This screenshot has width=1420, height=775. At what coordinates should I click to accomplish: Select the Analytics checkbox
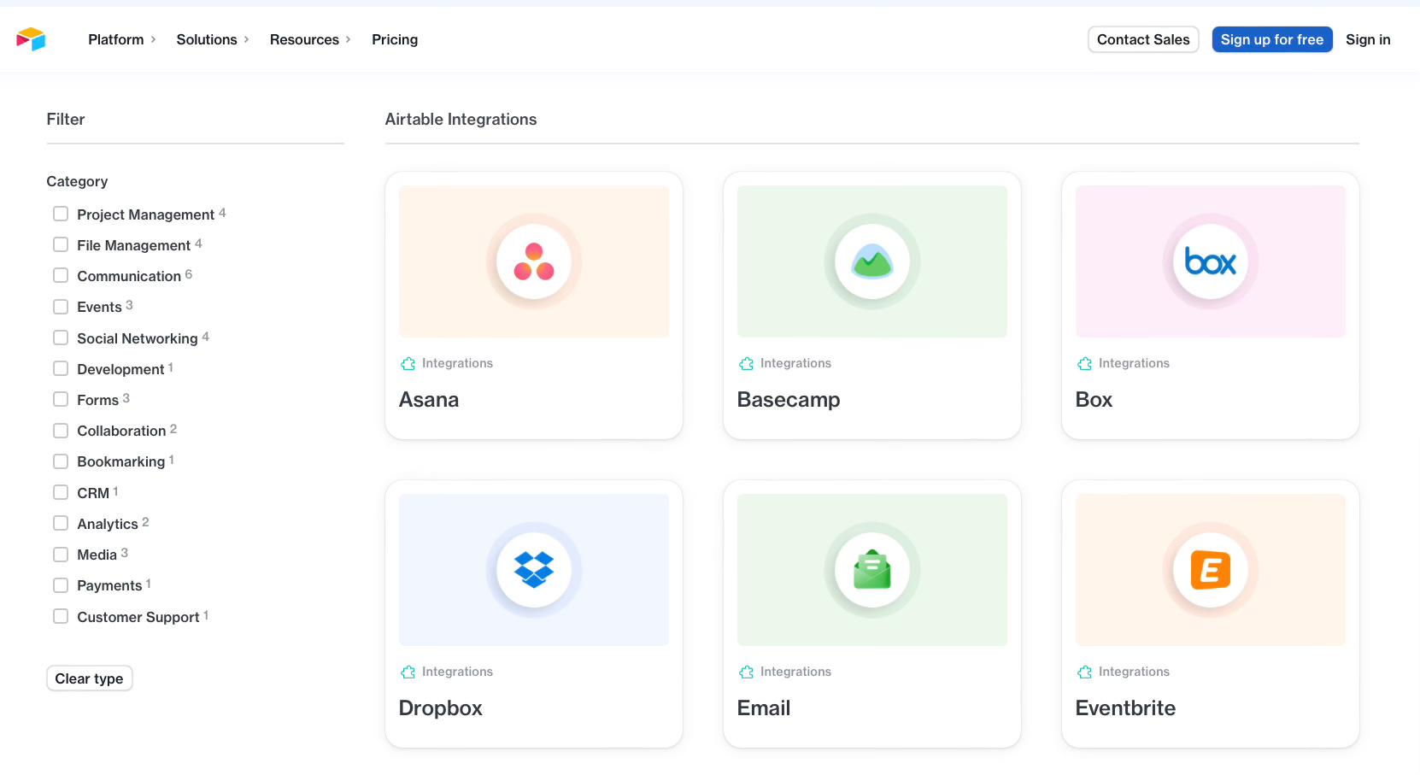61,523
